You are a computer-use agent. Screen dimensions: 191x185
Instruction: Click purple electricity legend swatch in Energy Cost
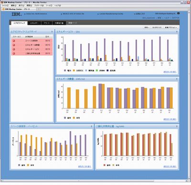pos(65,70)
